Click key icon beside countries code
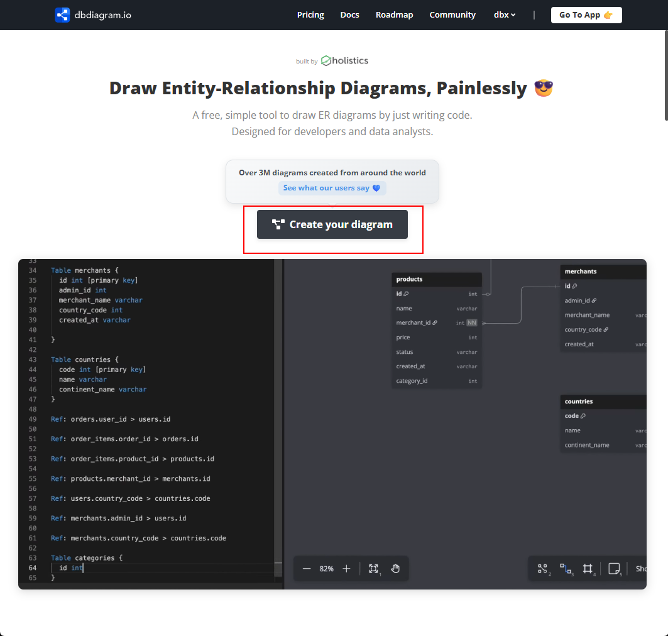668x636 pixels. point(583,416)
